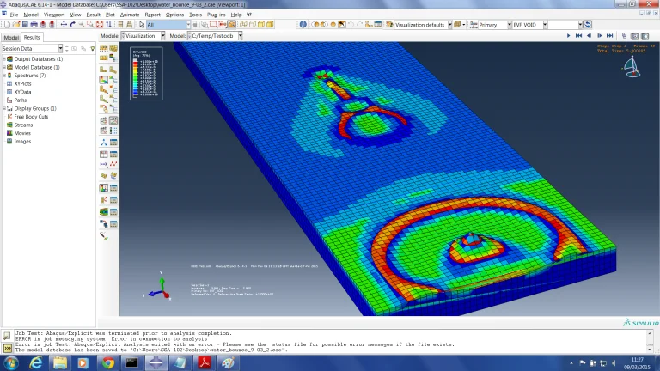Click the blue Help info icon
The width and height of the screenshot is (660, 371).
click(x=303, y=25)
